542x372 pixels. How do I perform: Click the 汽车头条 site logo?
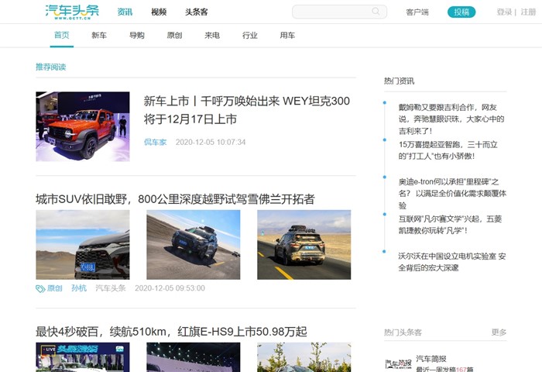point(72,12)
